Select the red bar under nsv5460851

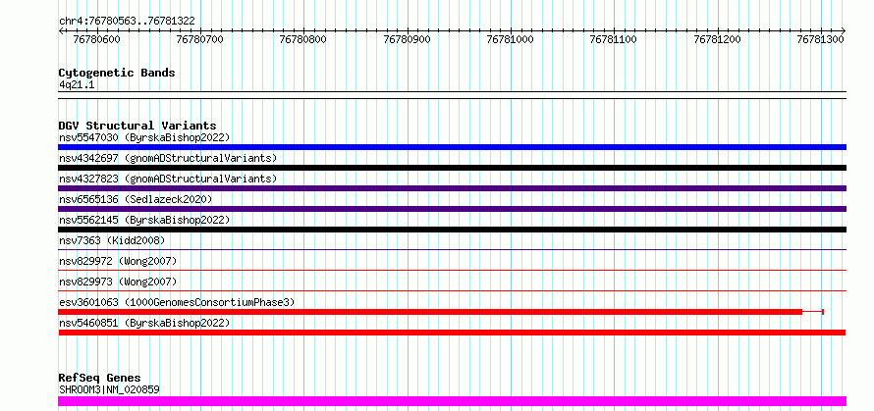pos(452,333)
